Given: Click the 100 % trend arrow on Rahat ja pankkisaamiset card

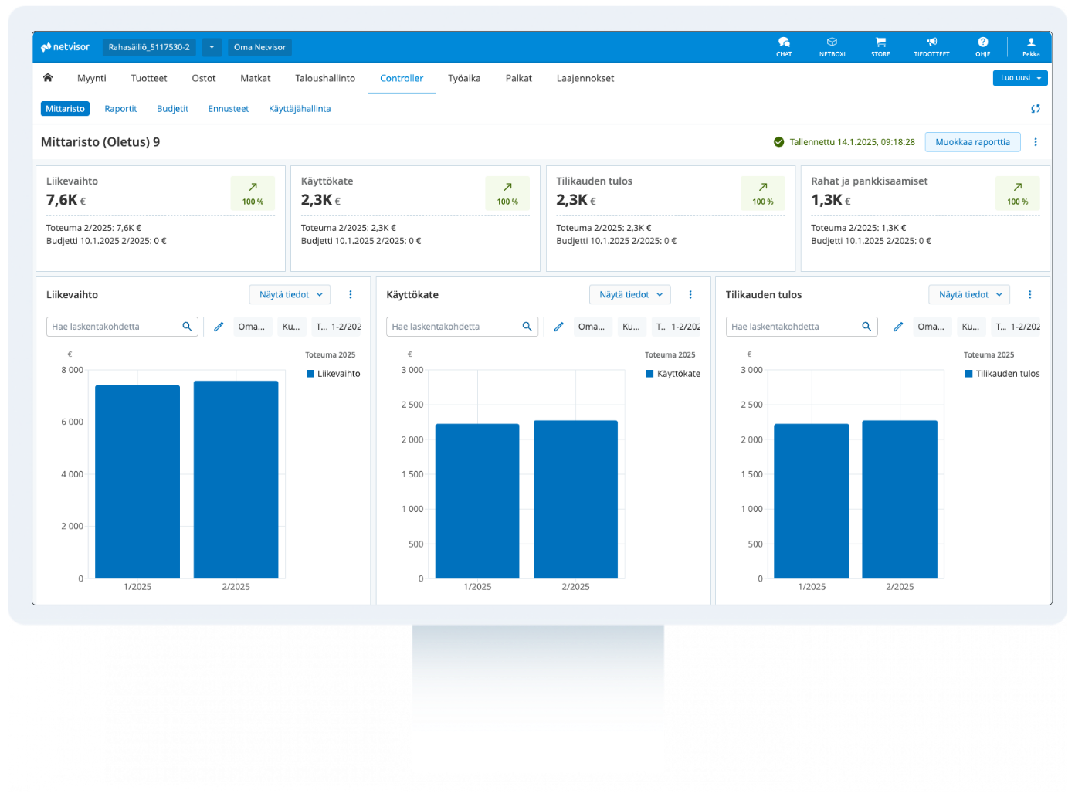Looking at the screenshot, I should [1018, 193].
